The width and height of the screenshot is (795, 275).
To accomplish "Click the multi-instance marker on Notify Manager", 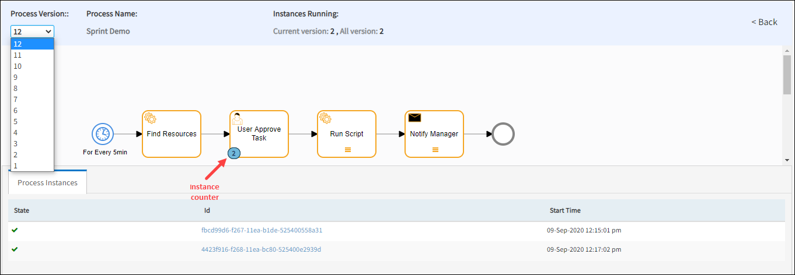I will click(x=434, y=150).
